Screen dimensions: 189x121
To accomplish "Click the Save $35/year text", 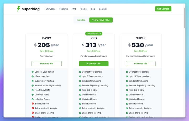I will pos(94,51).
